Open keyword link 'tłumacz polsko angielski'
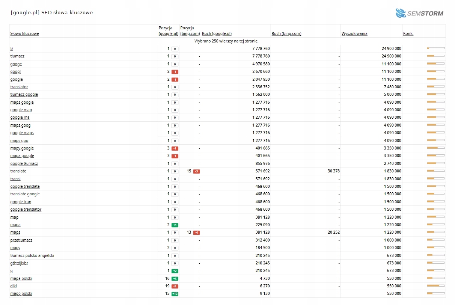The height and width of the screenshot is (305, 455). pyautogui.click(x=32, y=255)
